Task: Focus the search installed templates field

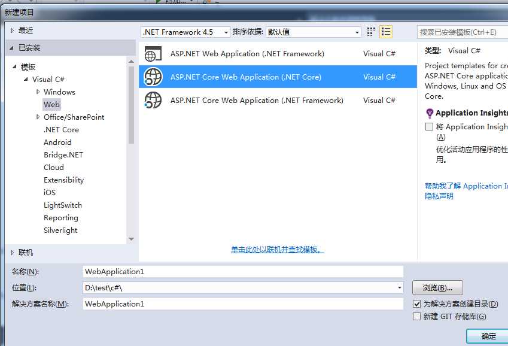Action: point(463,32)
